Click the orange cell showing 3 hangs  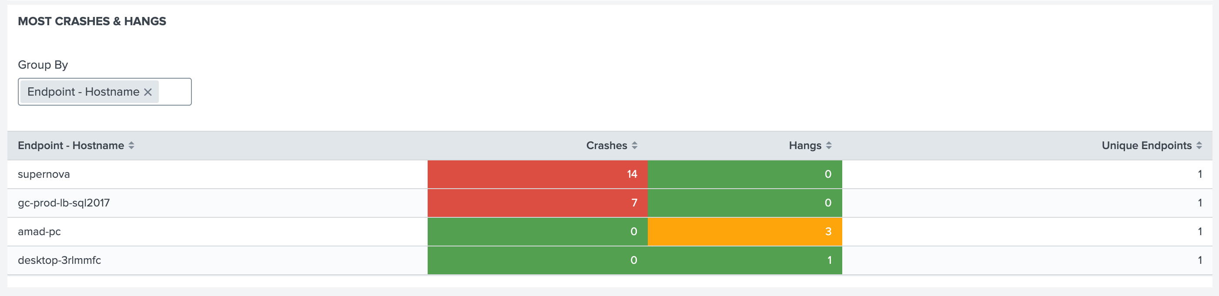745,232
